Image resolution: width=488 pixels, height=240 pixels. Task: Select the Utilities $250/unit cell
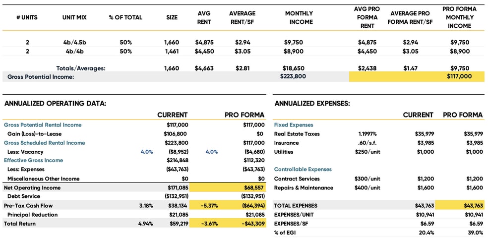[x=367, y=152]
